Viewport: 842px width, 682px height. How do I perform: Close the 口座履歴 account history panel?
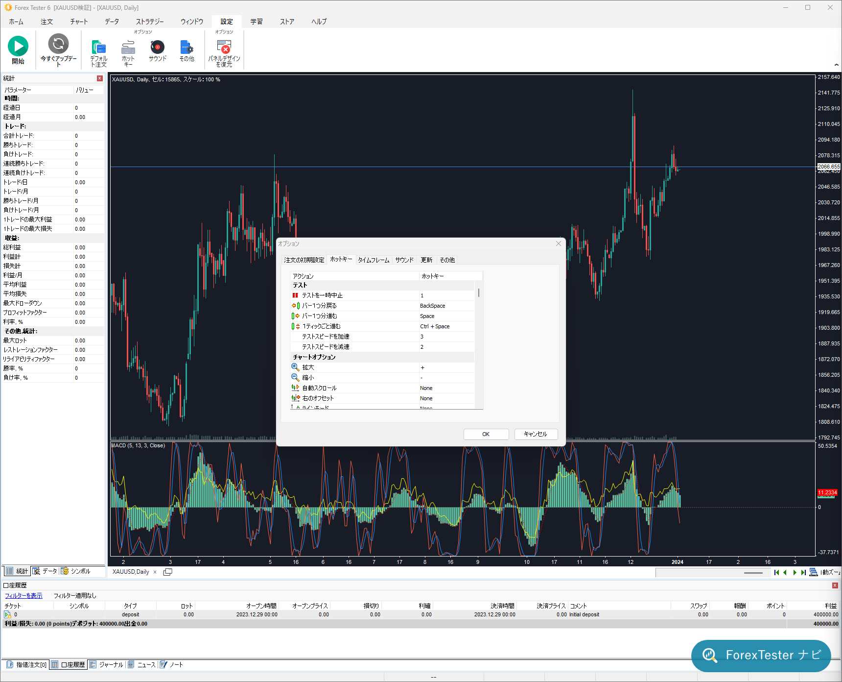click(x=835, y=585)
